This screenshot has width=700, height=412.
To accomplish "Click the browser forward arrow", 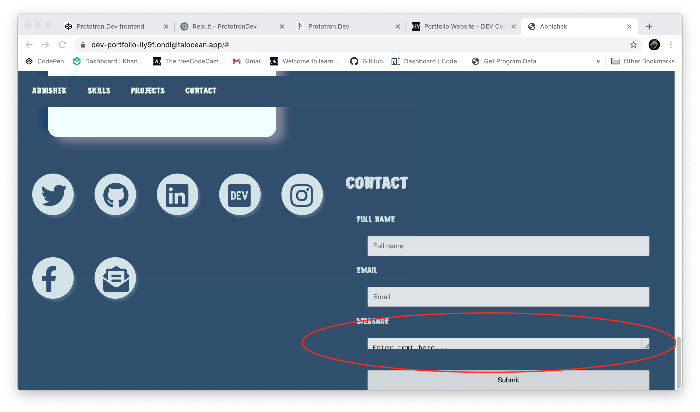I will point(46,45).
